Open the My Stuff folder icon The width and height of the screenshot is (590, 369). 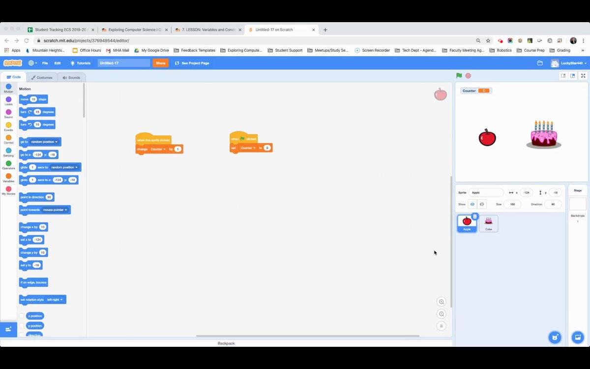[x=540, y=63]
